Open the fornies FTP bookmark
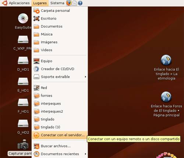The width and height of the screenshot is (184, 158). coord(60,96)
